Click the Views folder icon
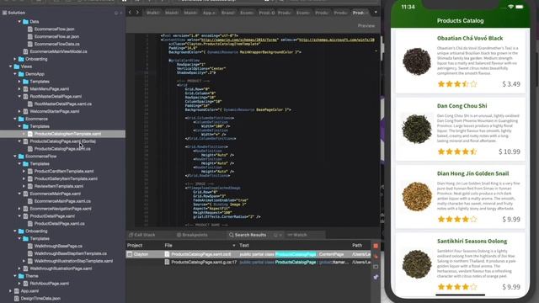The image size is (539, 303). tap(17, 66)
